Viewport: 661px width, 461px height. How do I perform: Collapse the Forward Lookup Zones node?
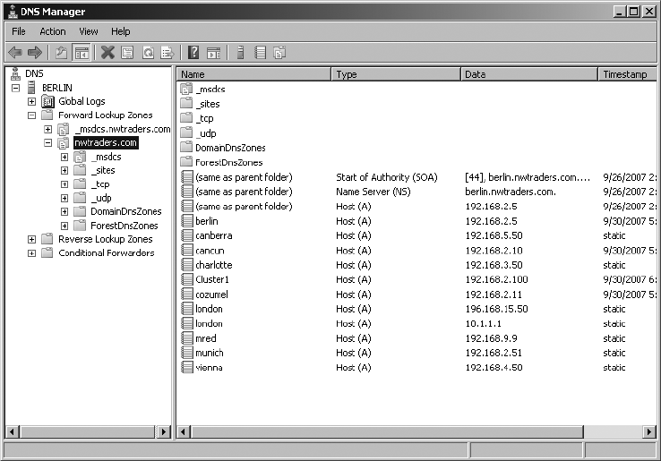(x=31, y=115)
